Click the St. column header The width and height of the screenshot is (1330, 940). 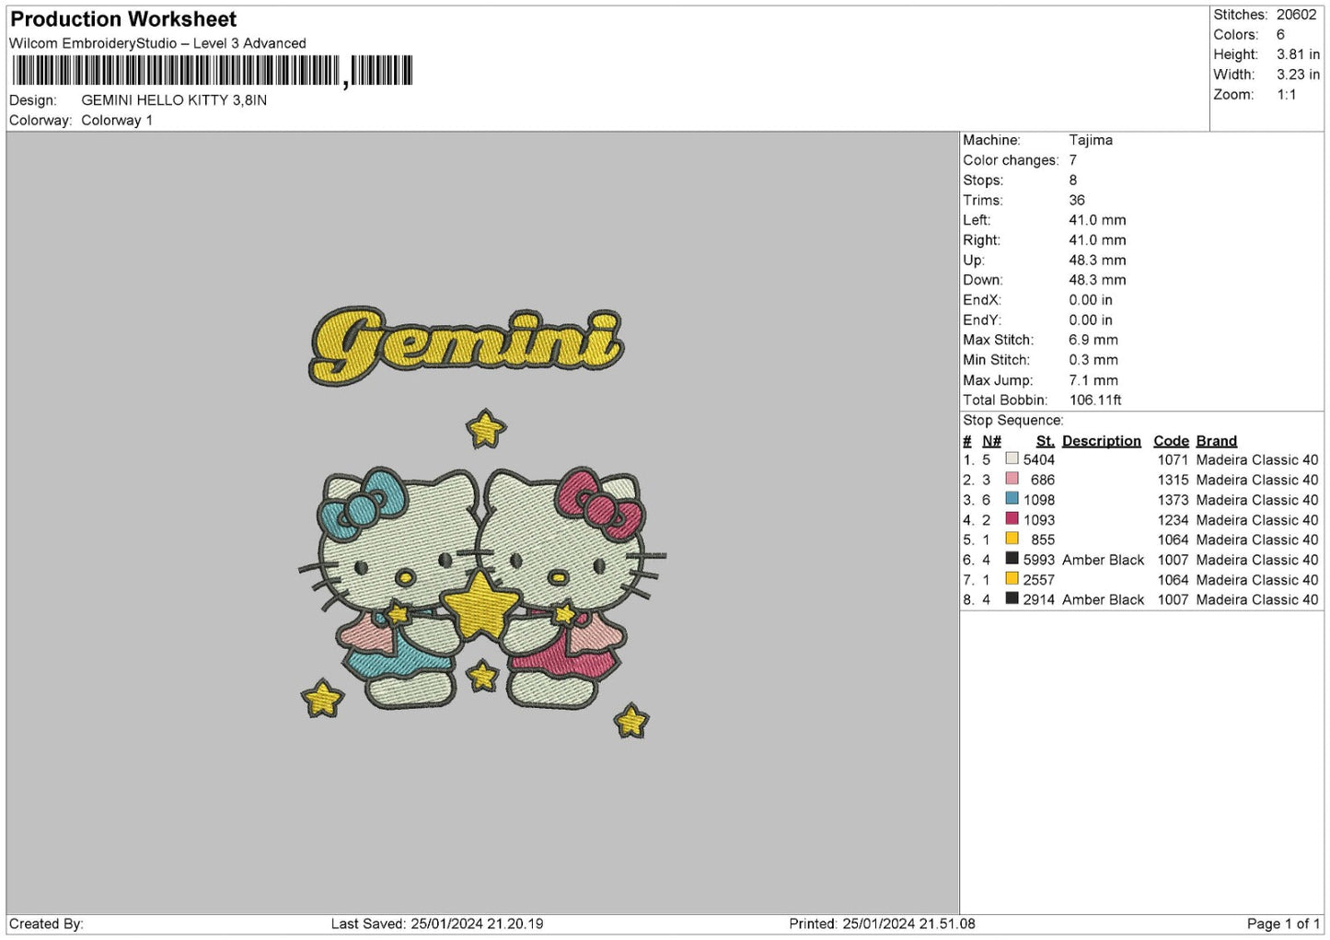(1045, 441)
